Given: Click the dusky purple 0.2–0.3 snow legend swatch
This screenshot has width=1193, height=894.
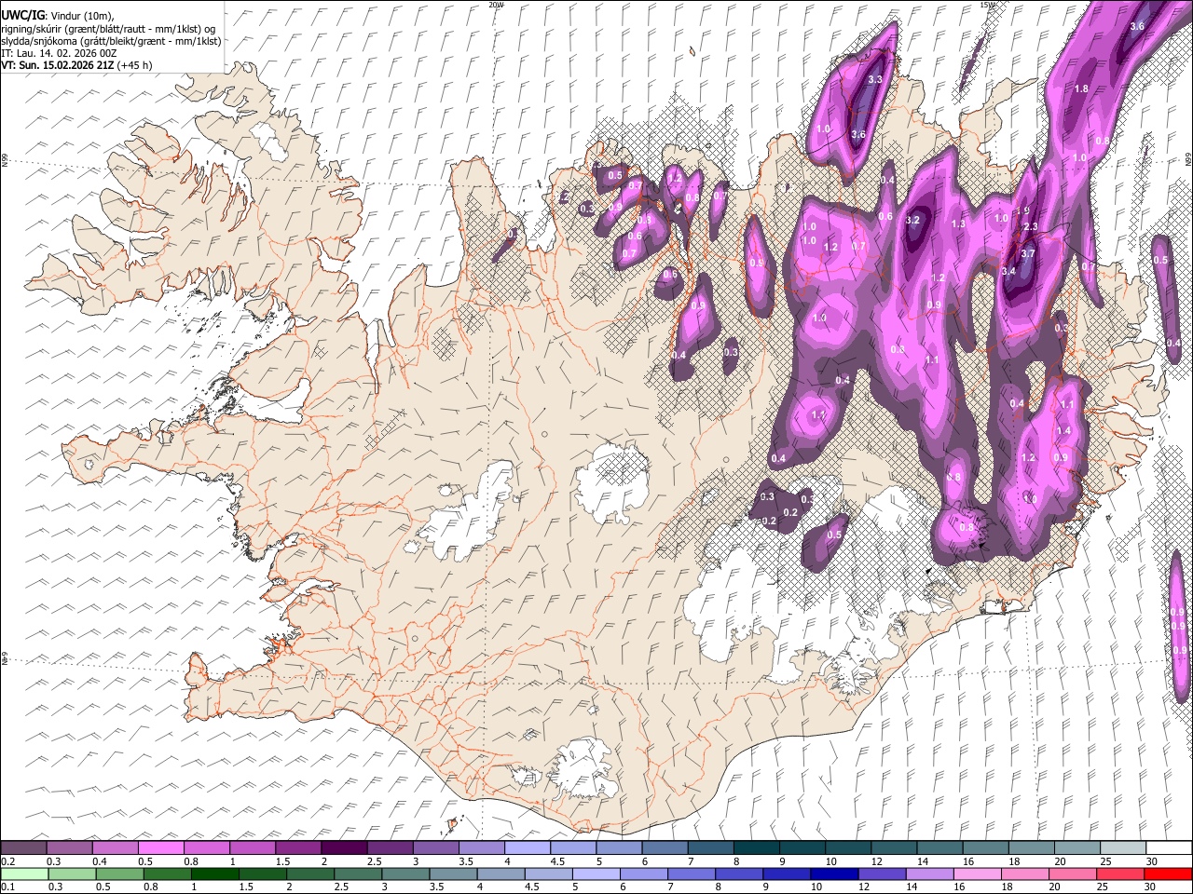Looking at the screenshot, I should (25, 847).
